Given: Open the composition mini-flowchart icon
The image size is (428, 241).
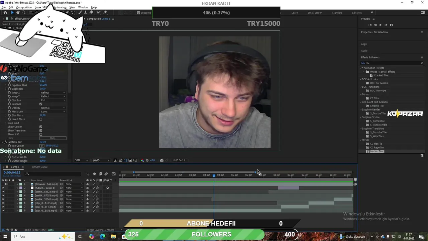Looking at the screenshot, I should click(87, 174).
